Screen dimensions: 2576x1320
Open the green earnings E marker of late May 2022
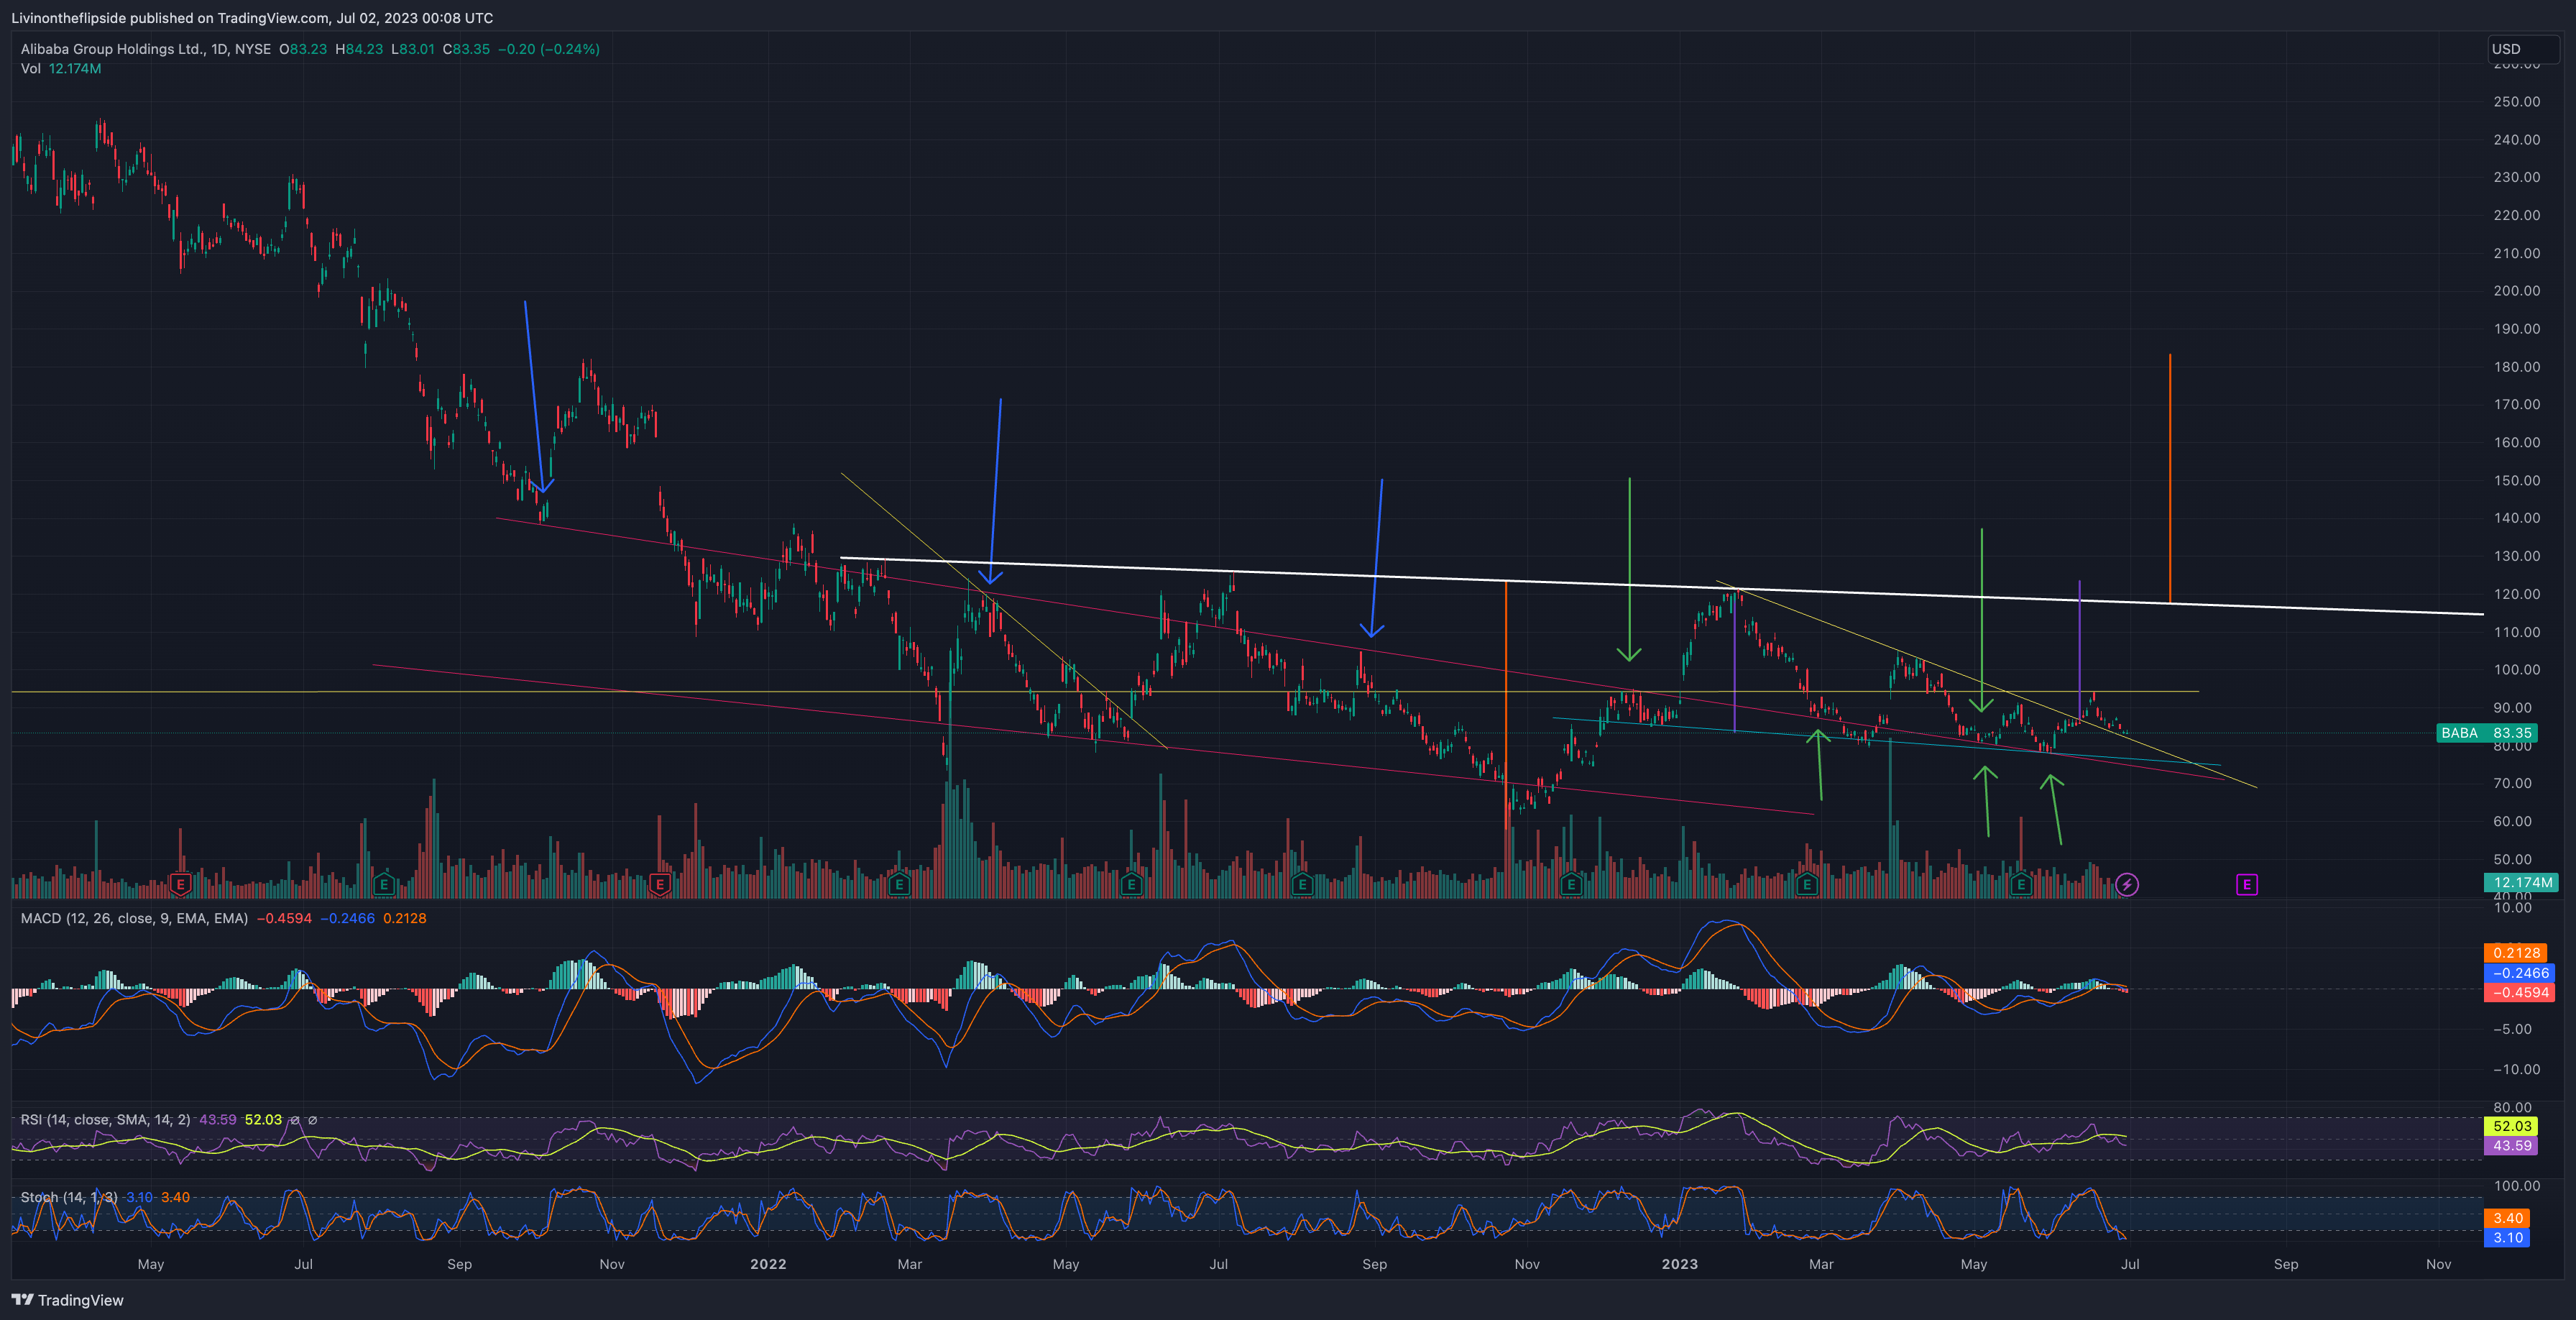coord(1131,884)
